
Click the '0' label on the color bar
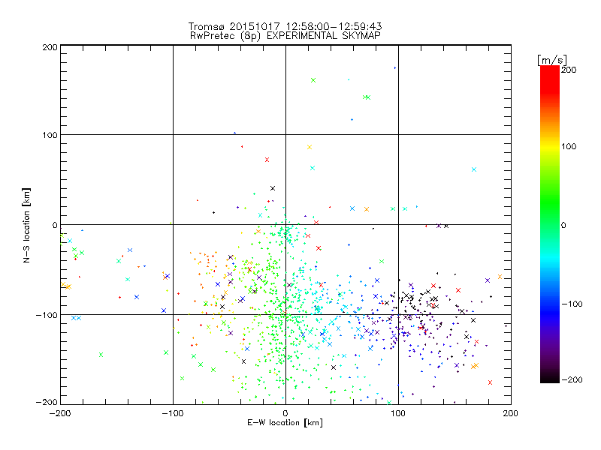pyautogui.click(x=563, y=225)
